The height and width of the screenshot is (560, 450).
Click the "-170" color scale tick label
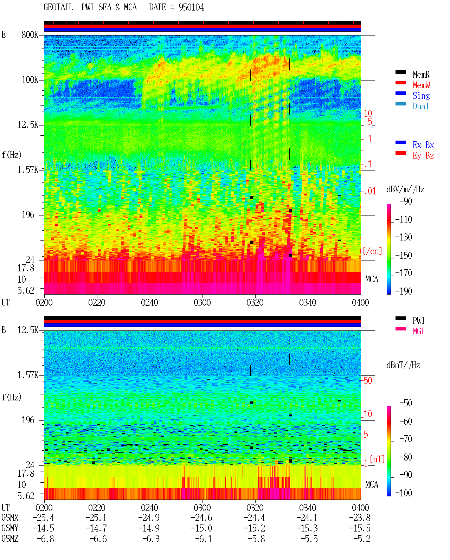[404, 273]
